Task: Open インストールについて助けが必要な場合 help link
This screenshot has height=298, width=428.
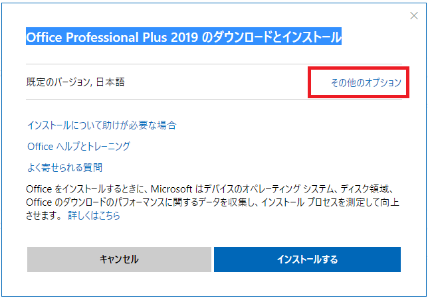Action: coord(101,125)
